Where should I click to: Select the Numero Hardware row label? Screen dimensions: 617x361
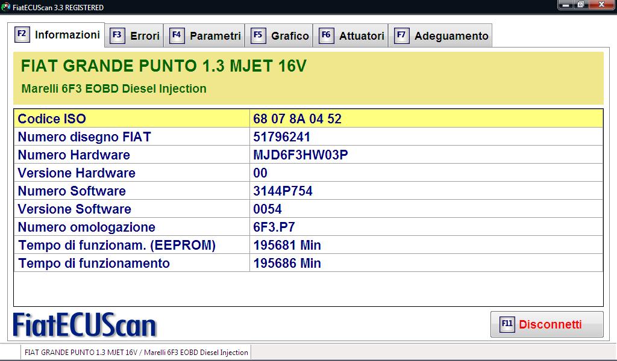(74, 155)
